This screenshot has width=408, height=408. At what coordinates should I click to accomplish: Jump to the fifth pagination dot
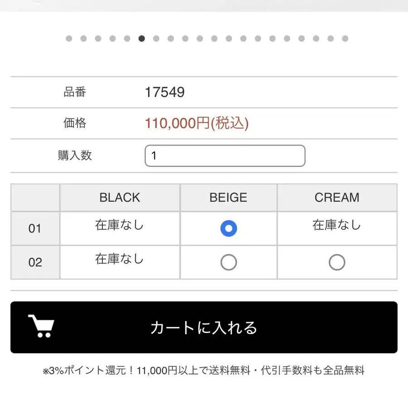(127, 39)
